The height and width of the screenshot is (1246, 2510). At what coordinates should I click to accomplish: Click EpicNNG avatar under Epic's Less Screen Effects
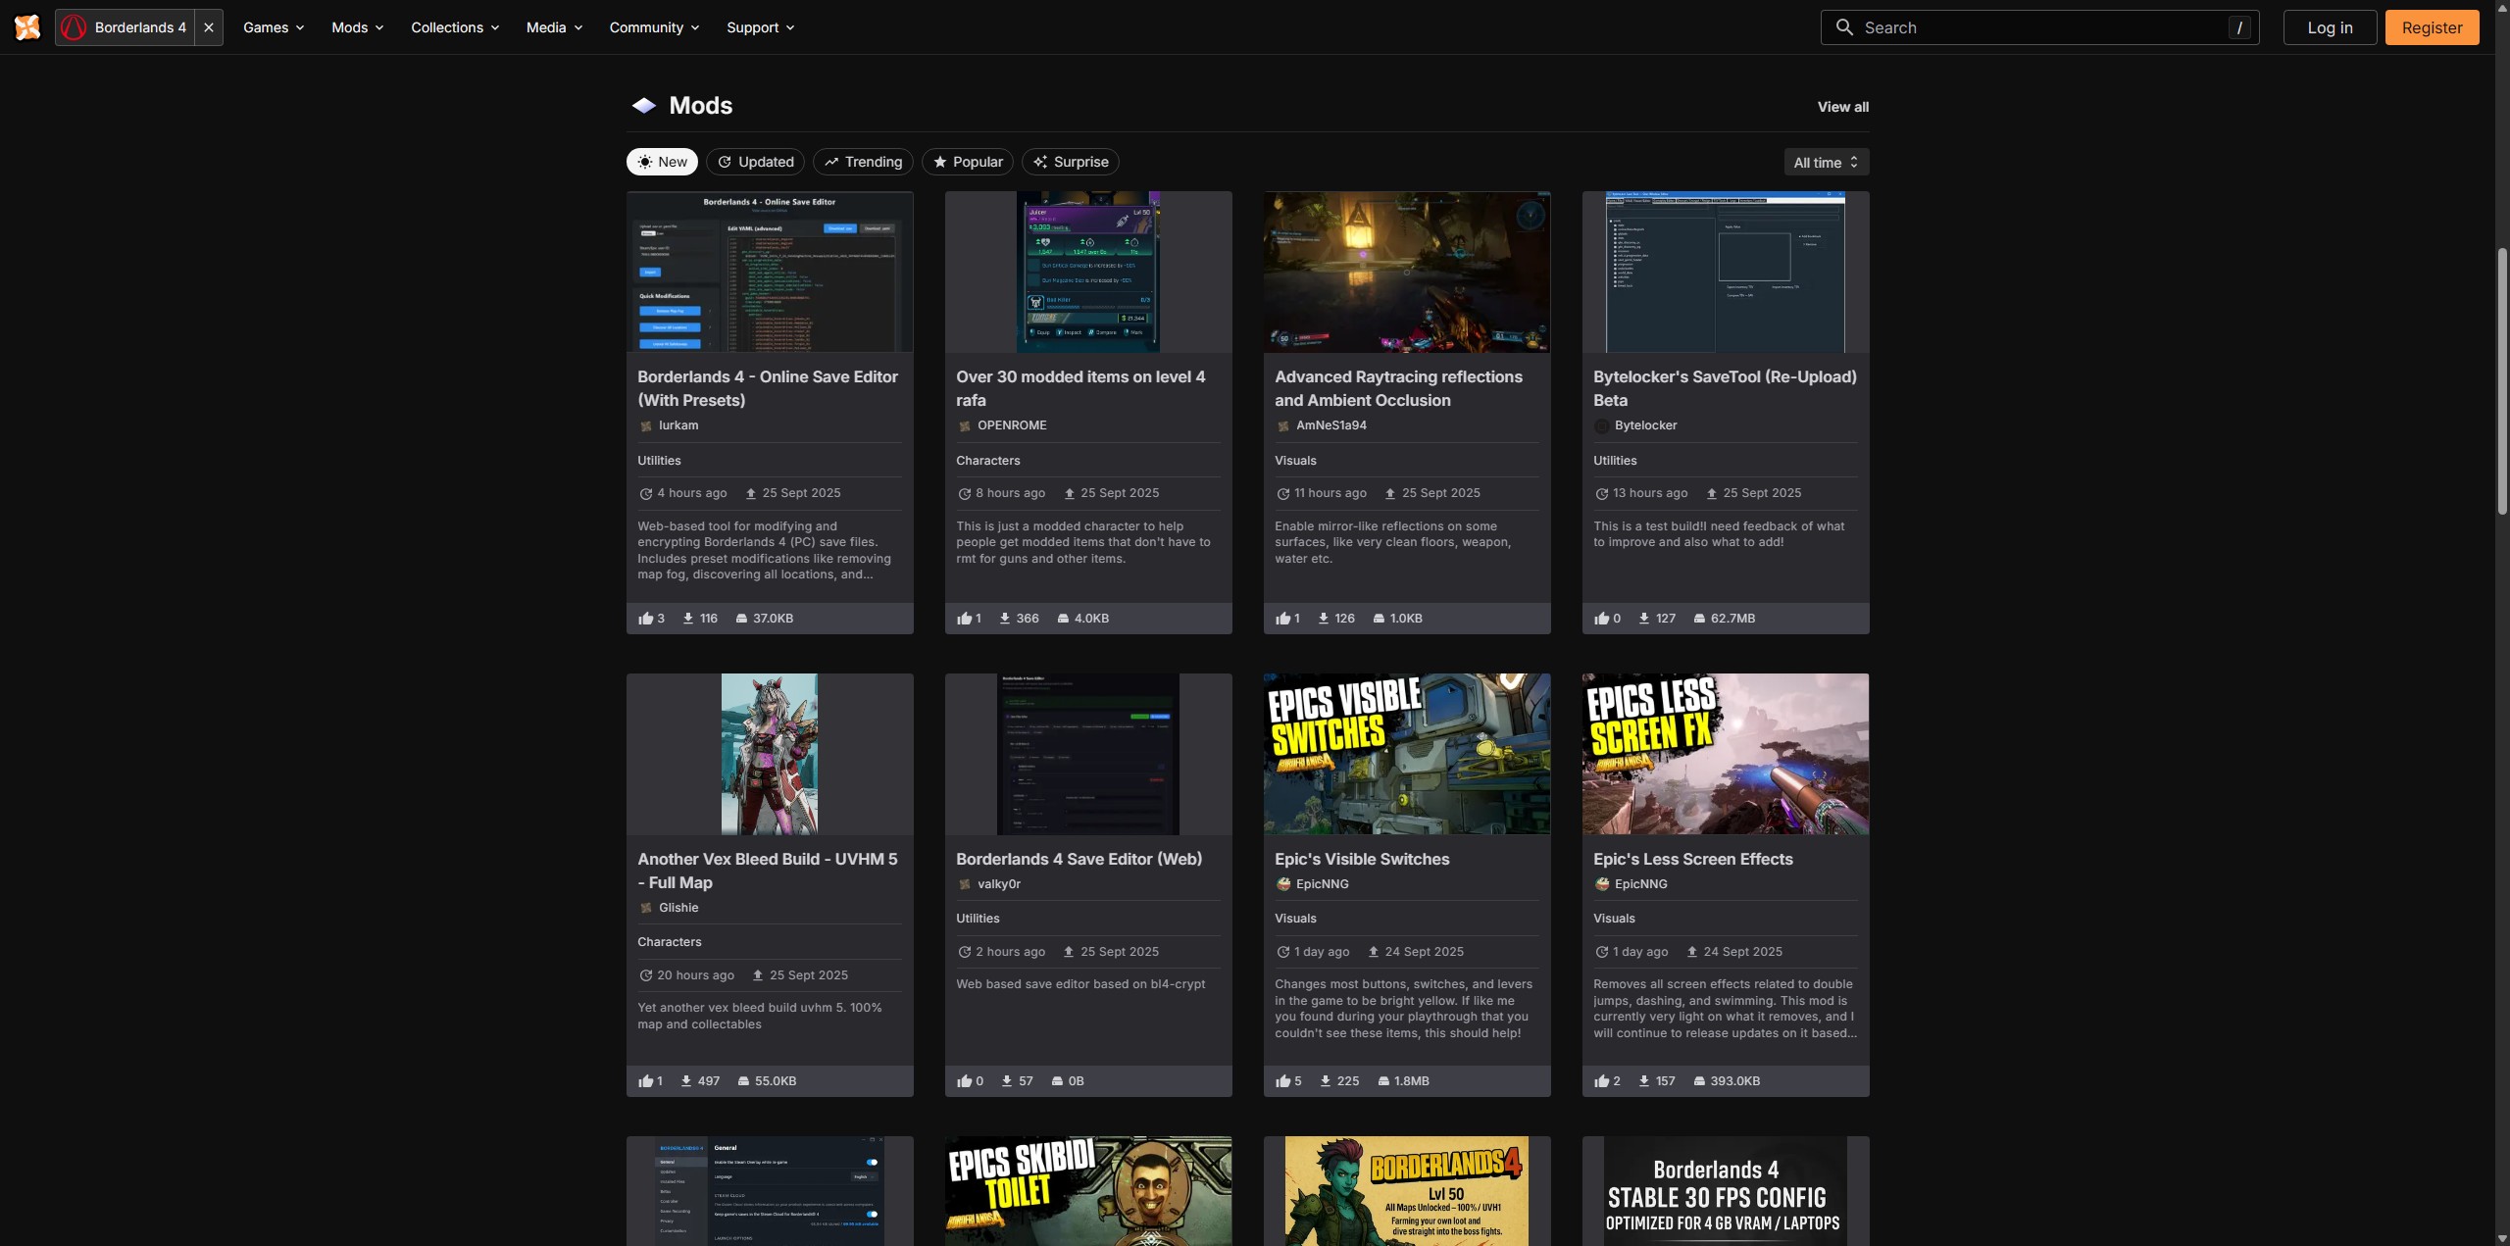1601,883
